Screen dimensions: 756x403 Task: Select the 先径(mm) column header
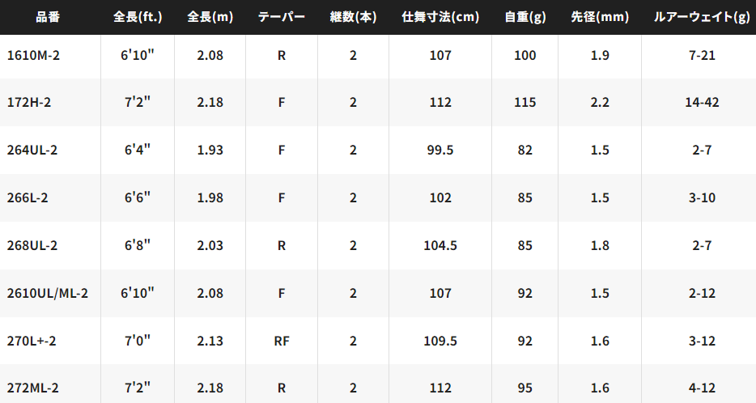[600, 17]
